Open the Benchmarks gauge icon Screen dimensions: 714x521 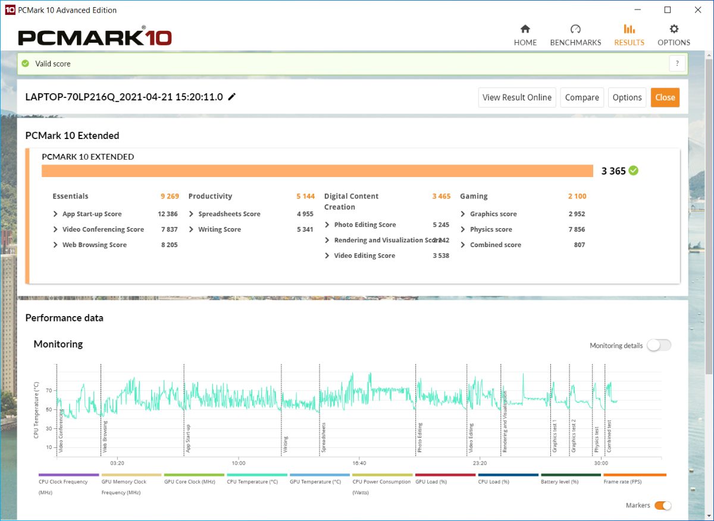[575, 29]
